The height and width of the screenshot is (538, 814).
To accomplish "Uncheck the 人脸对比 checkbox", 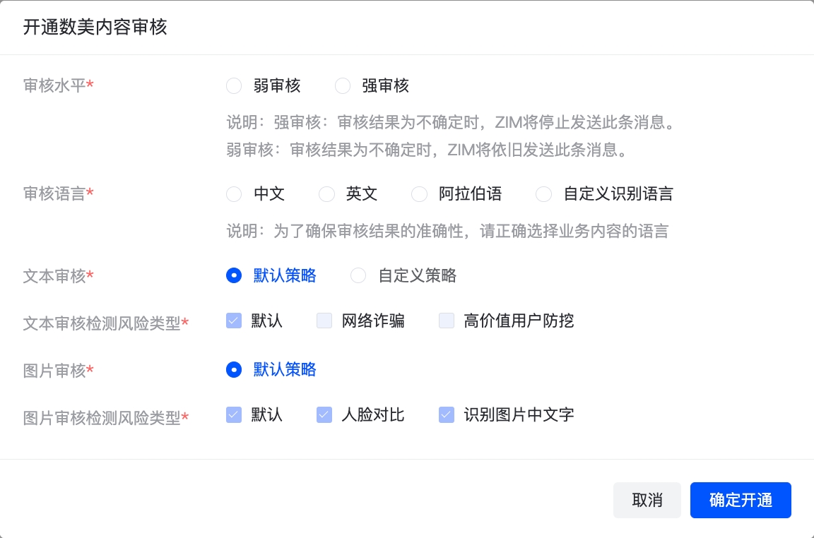I will coord(324,415).
